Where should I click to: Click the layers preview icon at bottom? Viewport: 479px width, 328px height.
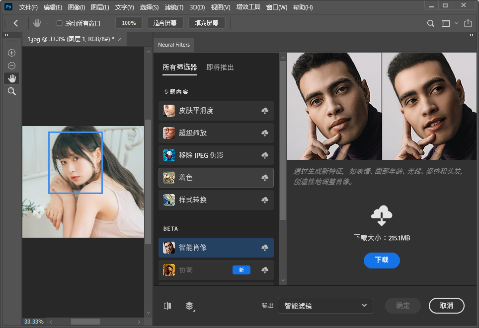(189, 306)
